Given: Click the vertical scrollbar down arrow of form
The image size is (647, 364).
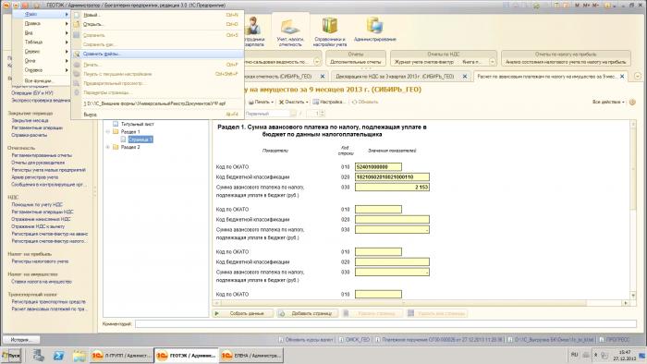Looking at the screenshot, I should pos(633,296).
